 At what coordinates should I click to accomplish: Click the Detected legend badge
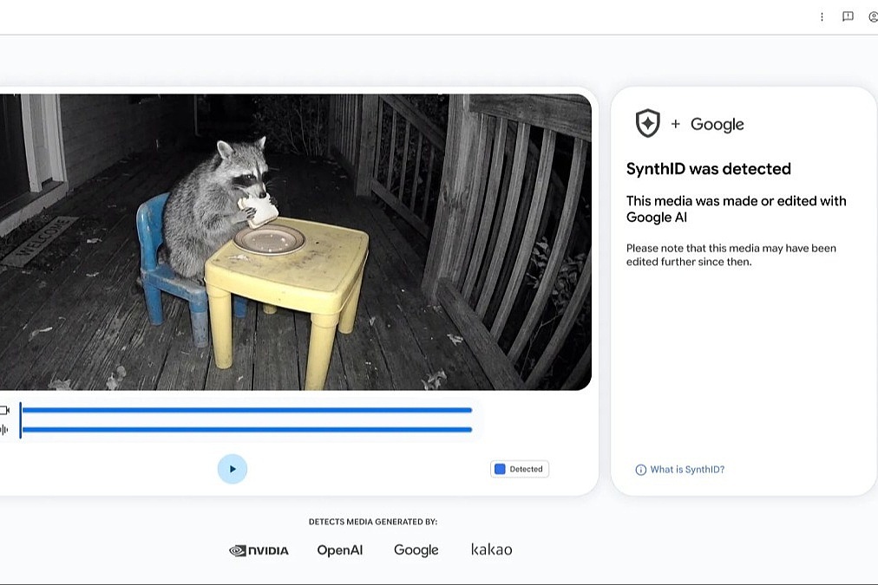tap(519, 469)
